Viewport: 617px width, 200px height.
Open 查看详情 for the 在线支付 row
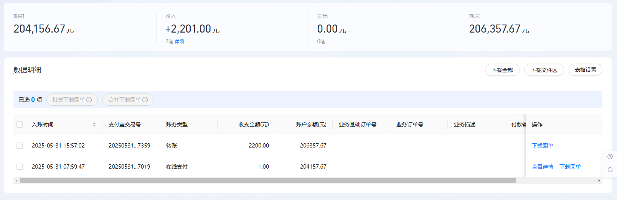(x=543, y=167)
